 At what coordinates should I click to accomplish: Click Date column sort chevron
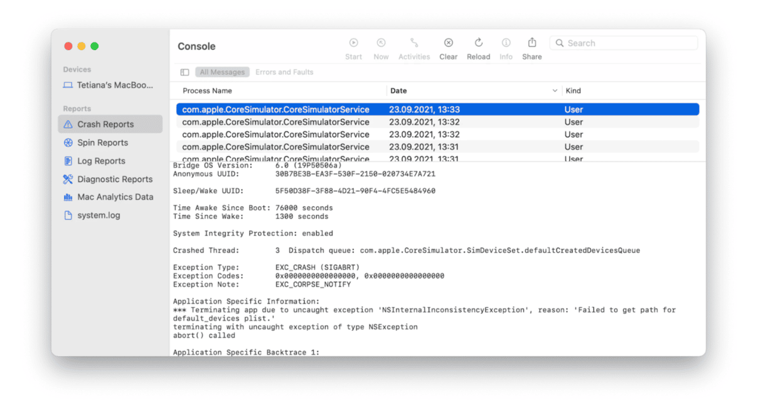click(x=555, y=91)
